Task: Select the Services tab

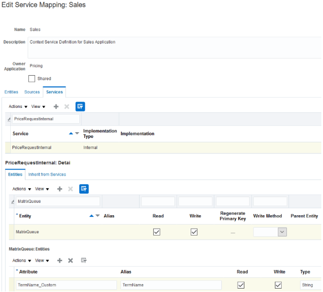Action: tap(54, 92)
